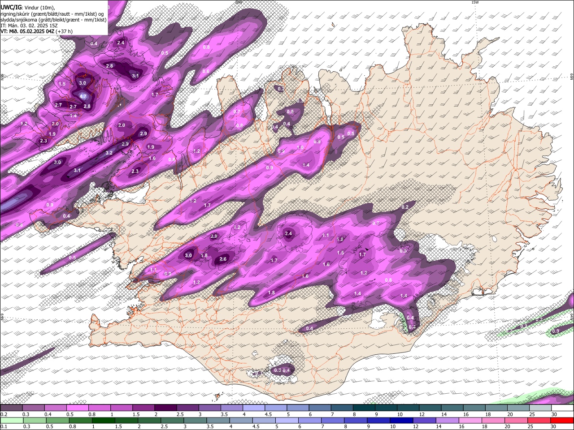Select the light pink 16–18 swatch, rain scale

tap(470, 421)
